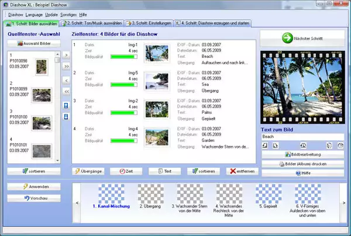
Task: Switch to 2. Schritt: Ton/Musik auswählen tab
Action: [91, 23]
